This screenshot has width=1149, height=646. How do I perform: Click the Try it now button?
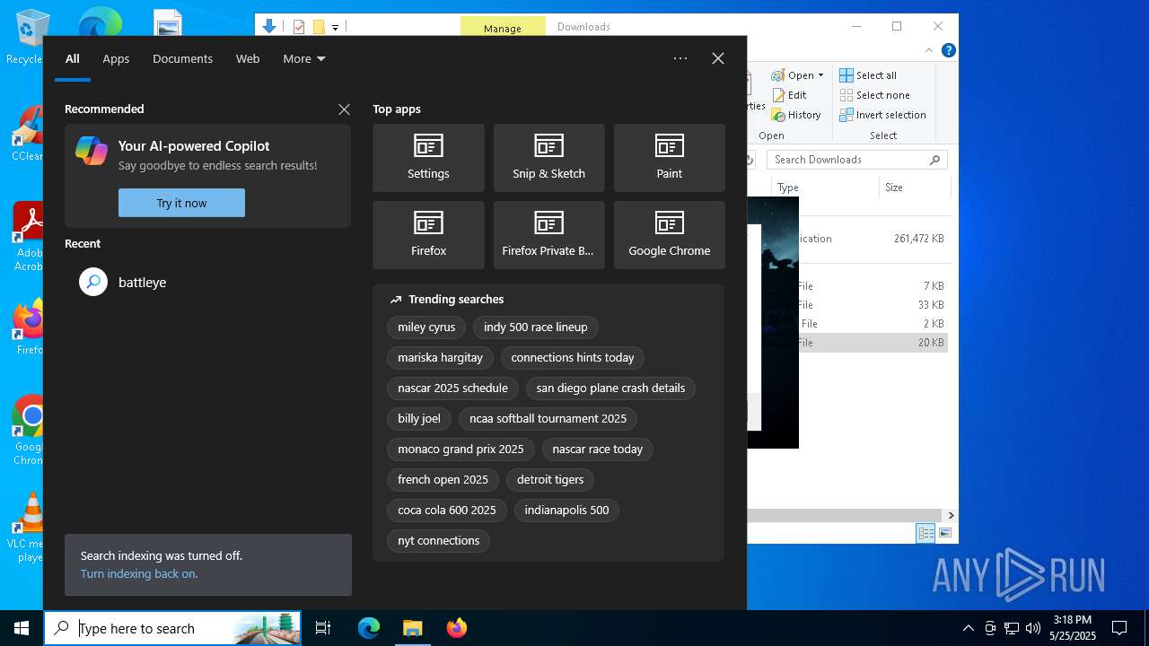point(181,203)
